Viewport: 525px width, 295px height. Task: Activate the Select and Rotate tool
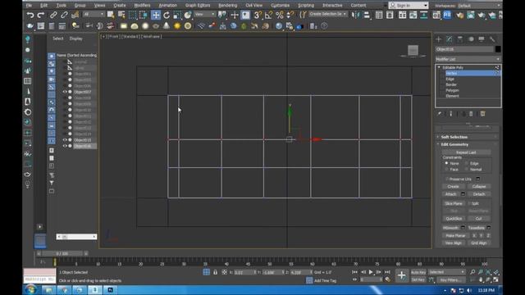click(167, 15)
